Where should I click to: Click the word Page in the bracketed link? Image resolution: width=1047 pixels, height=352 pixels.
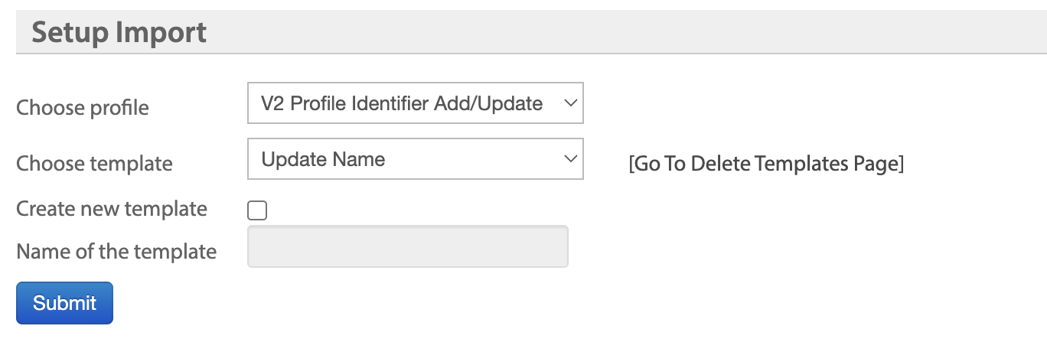click(x=876, y=164)
